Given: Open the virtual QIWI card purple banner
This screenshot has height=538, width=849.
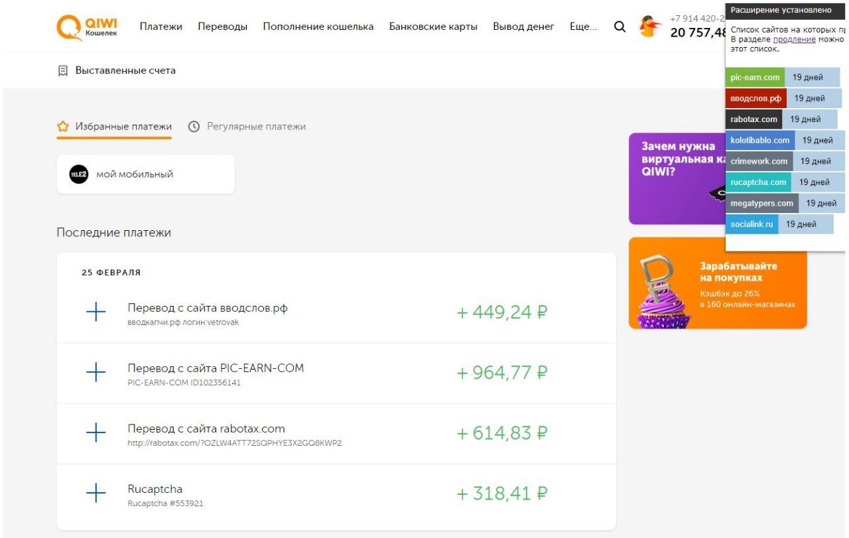Looking at the screenshot, I should tap(677, 178).
